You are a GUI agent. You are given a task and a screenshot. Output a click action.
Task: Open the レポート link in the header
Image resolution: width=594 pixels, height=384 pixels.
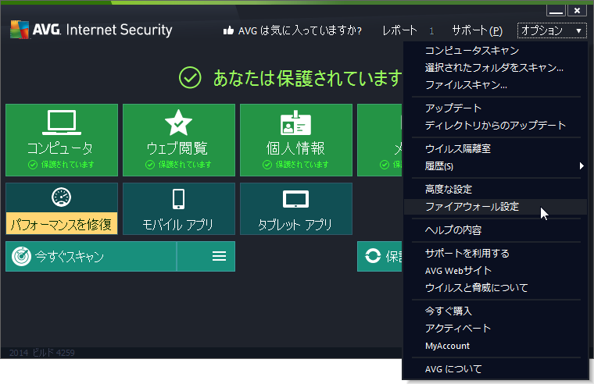pyautogui.click(x=399, y=31)
